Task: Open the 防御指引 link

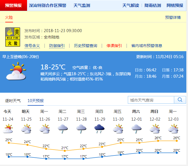Action: coord(57,46)
